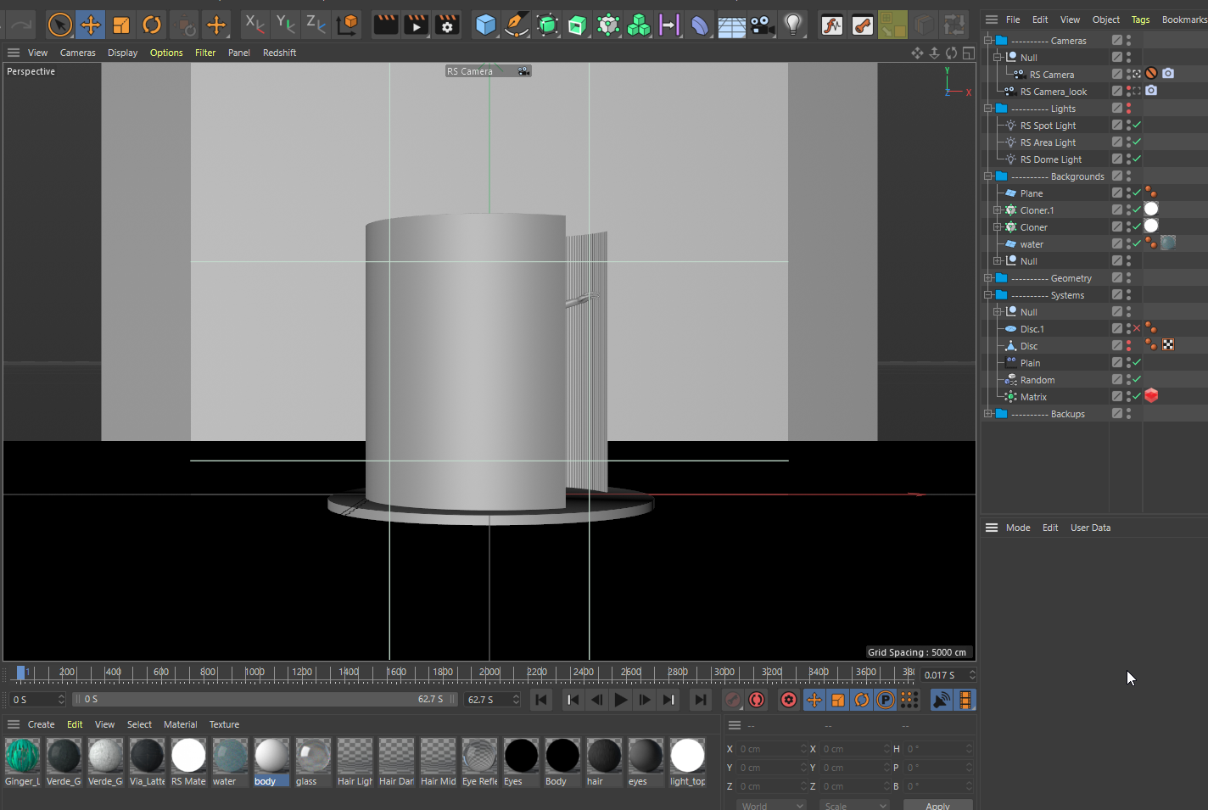The height and width of the screenshot is (810, 1208).
Task: Enable Disc.1 by clicking its red X
Action: tap(1137, 329)
